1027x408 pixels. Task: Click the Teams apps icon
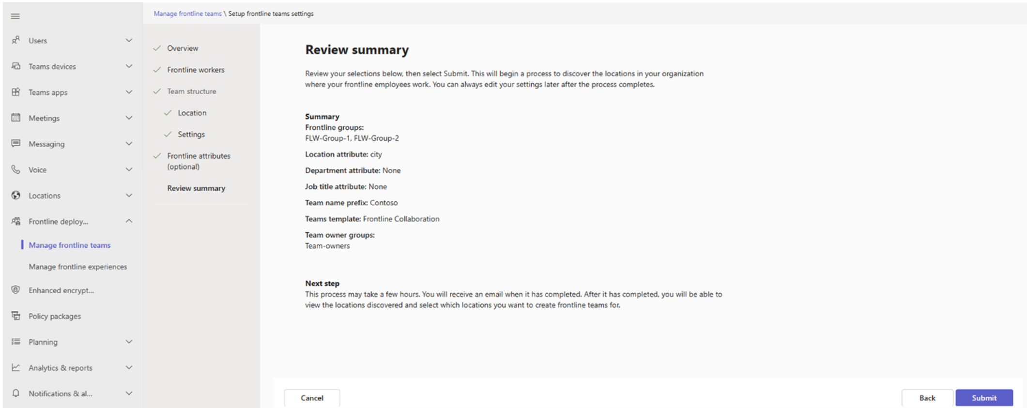16,92
